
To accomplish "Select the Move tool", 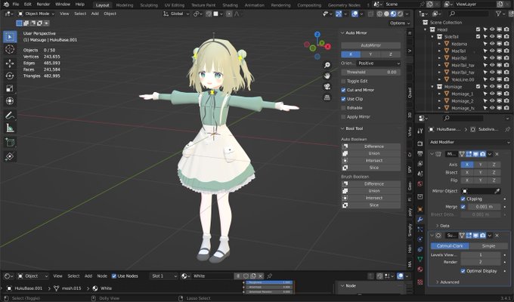I will (10, 63).
